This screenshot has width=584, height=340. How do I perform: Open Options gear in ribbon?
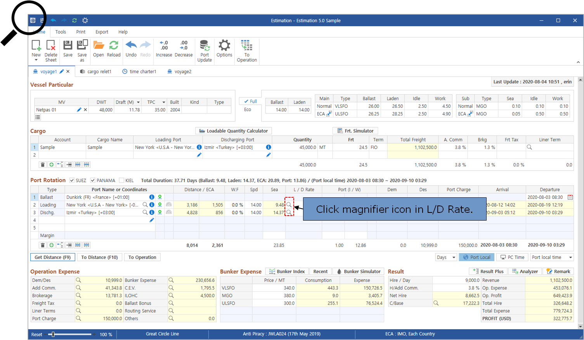point(224,45)
